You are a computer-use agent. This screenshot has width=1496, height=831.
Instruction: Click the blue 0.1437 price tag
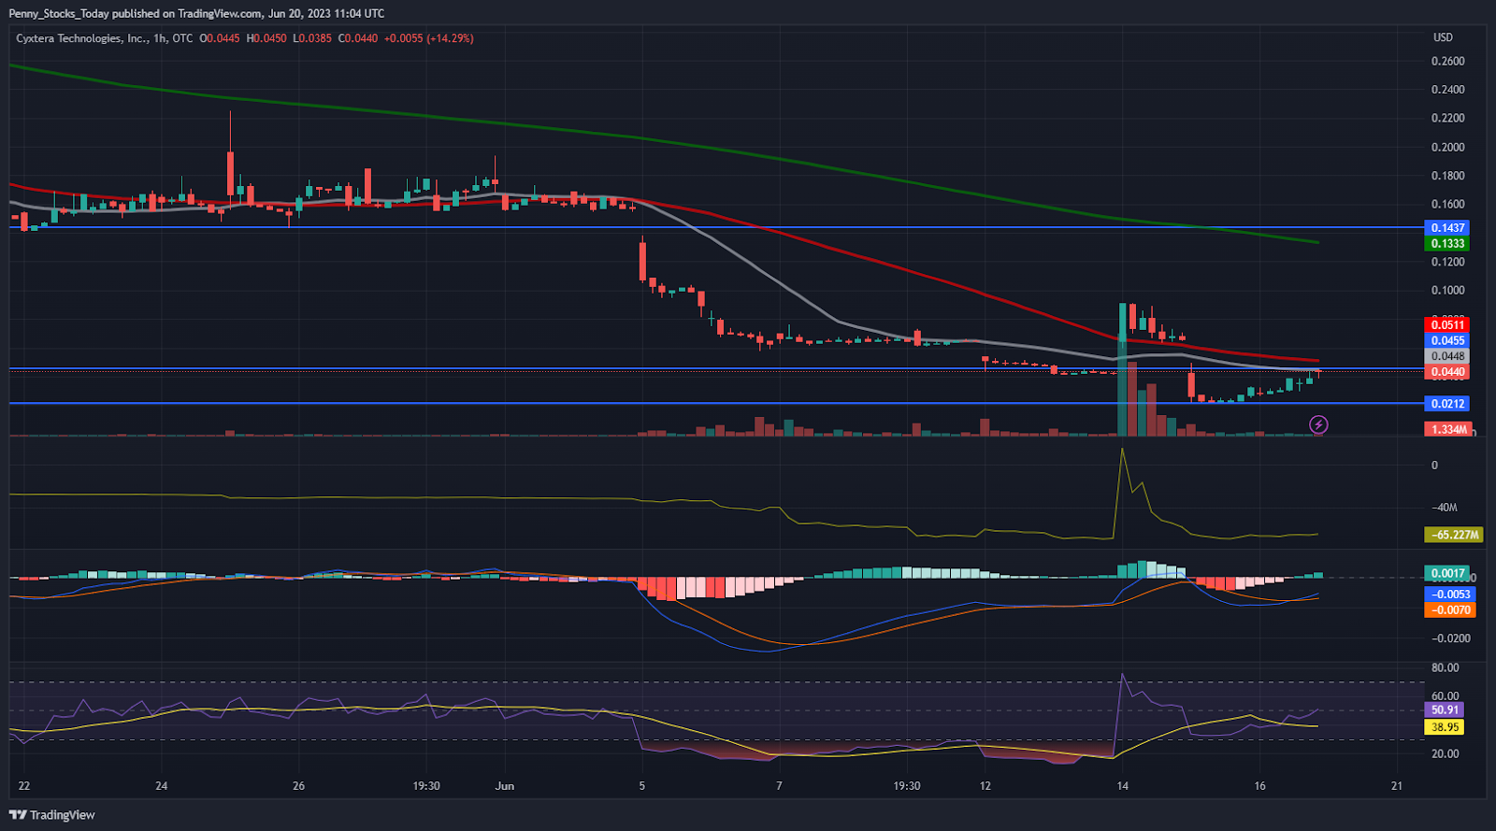pos(1447,228)
